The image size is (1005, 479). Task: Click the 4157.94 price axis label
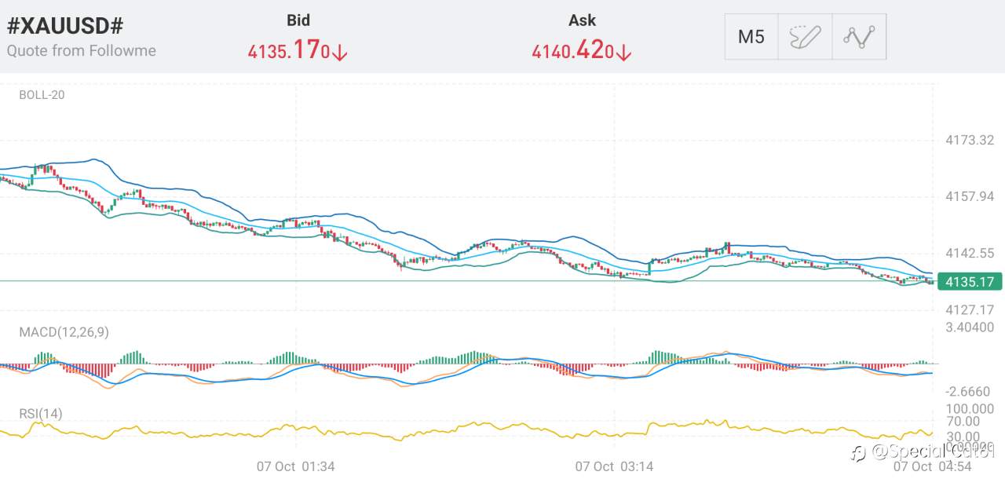(x=970, y=196)
